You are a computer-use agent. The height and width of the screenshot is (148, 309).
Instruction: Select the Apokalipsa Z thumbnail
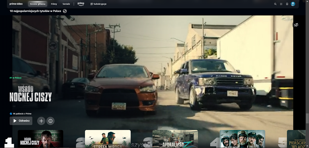[x=175, y=139]
